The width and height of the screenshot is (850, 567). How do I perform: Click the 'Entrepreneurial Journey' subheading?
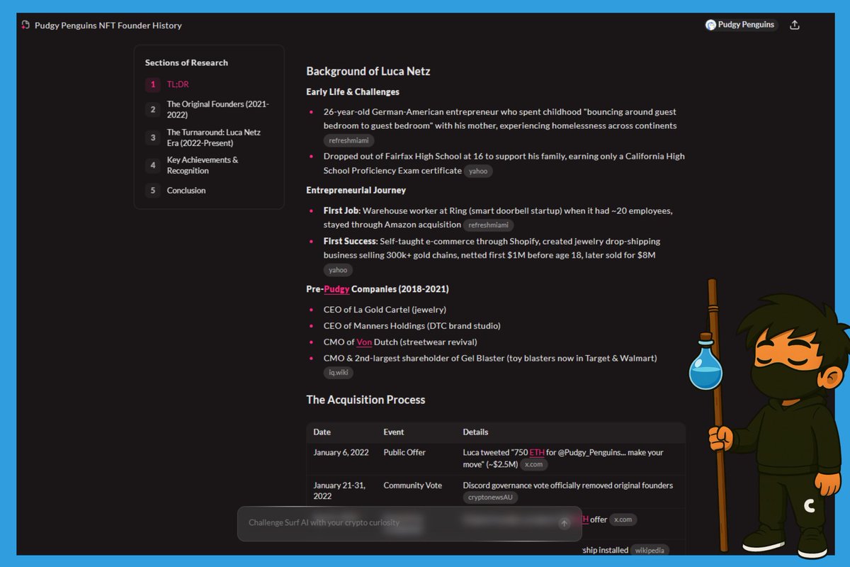[356, 190]
